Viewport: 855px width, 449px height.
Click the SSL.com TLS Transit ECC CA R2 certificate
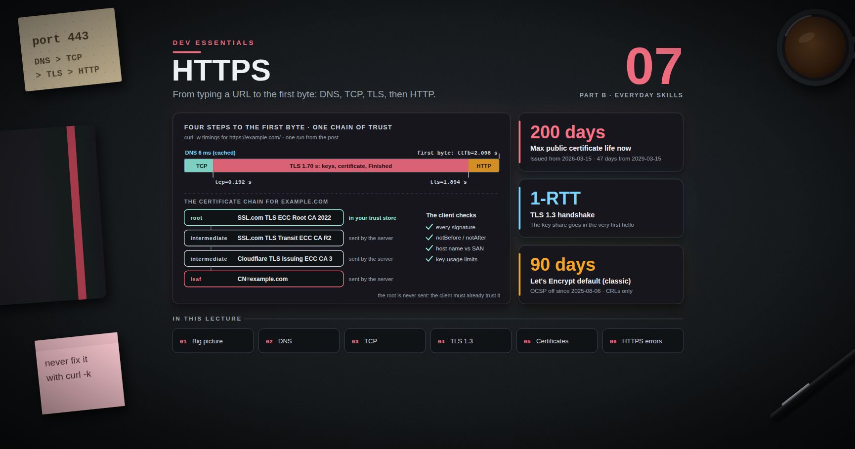point(264,238)
